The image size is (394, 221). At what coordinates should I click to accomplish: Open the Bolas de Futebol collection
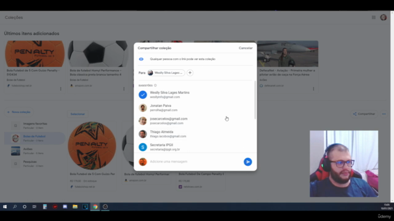34,138
